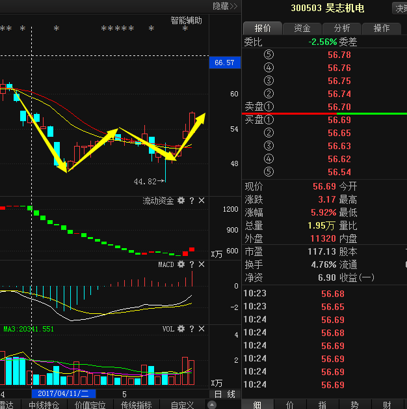Image resolution: width=407 pixels, height=409 pixels.
Task: Click the 涨幅 value 5.92%
Action: [324, 212]
